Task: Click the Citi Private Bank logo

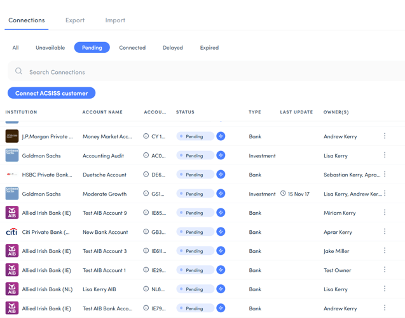Action: pyautogui.click(x=12, y=232)
